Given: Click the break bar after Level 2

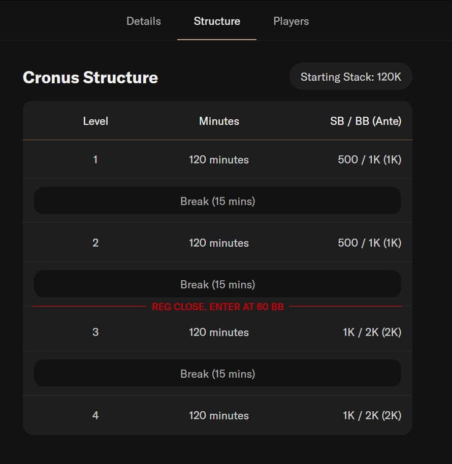Looking at the screenshot, I should click(217, 284).
